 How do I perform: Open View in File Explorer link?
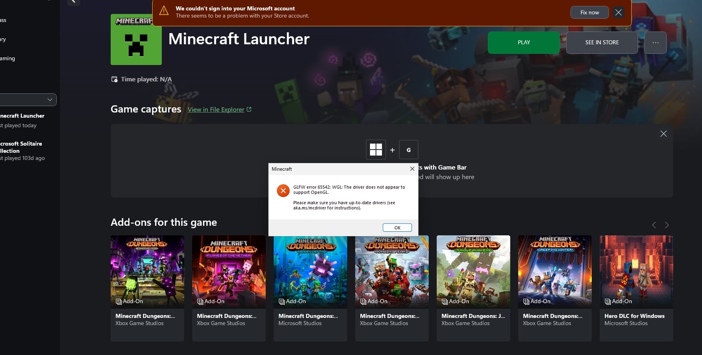pyautogui.click(x=216, y=110)
